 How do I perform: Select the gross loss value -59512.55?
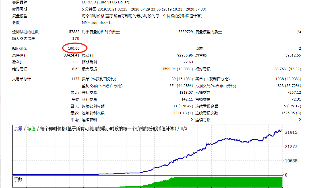coord(292,55)
